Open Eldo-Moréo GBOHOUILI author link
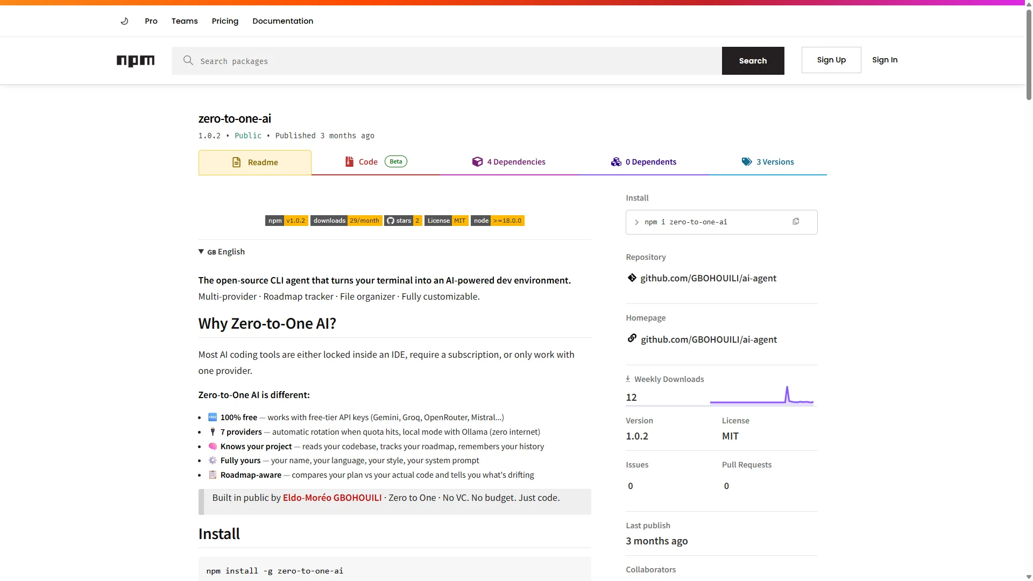Viewport: 1033px width, 581px height. point(332,498)
